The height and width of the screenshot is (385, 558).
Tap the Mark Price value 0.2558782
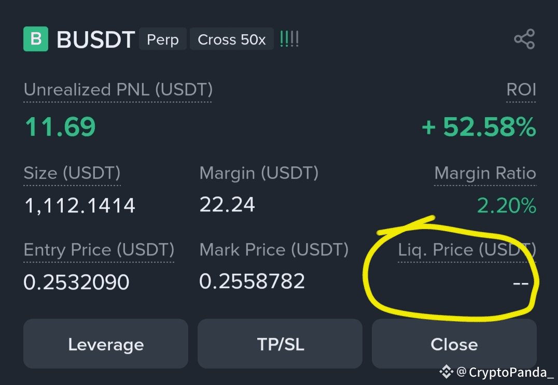[x=252, y=281]
